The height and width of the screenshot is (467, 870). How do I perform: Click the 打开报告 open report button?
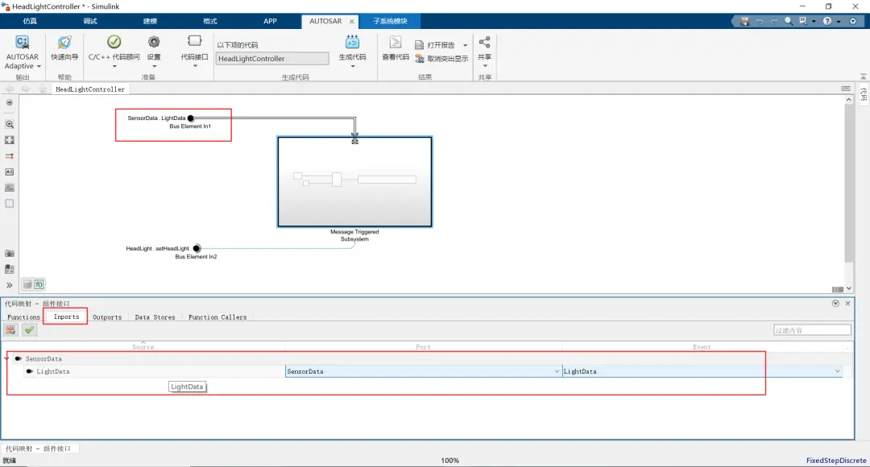coord(441,45)
